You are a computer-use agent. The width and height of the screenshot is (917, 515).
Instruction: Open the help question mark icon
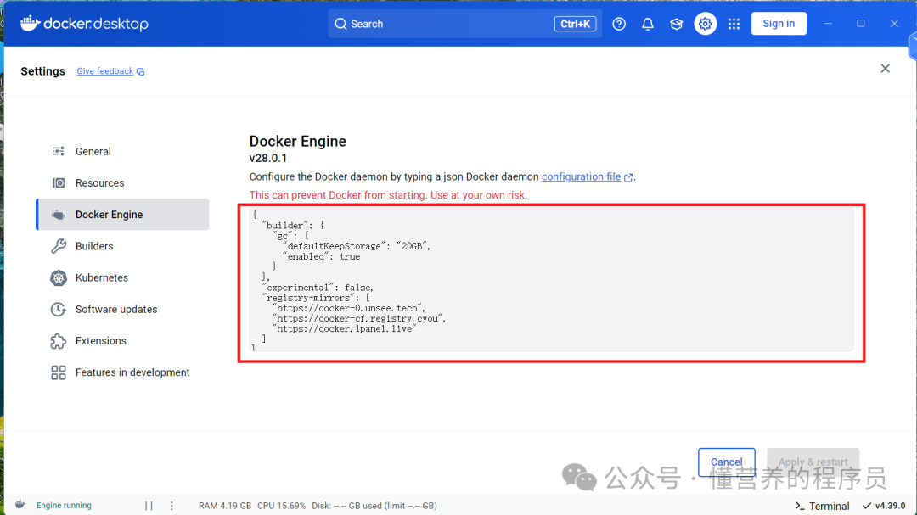(x=619, y=24)
